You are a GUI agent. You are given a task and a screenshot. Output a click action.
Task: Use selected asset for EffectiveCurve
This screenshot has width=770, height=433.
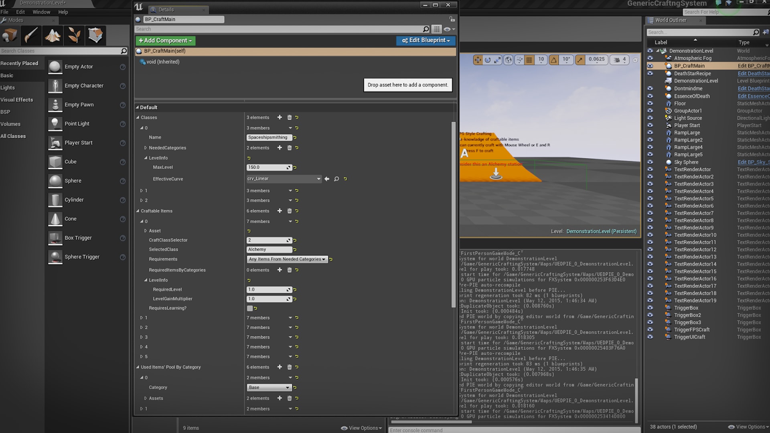click(x=327, y=179)
